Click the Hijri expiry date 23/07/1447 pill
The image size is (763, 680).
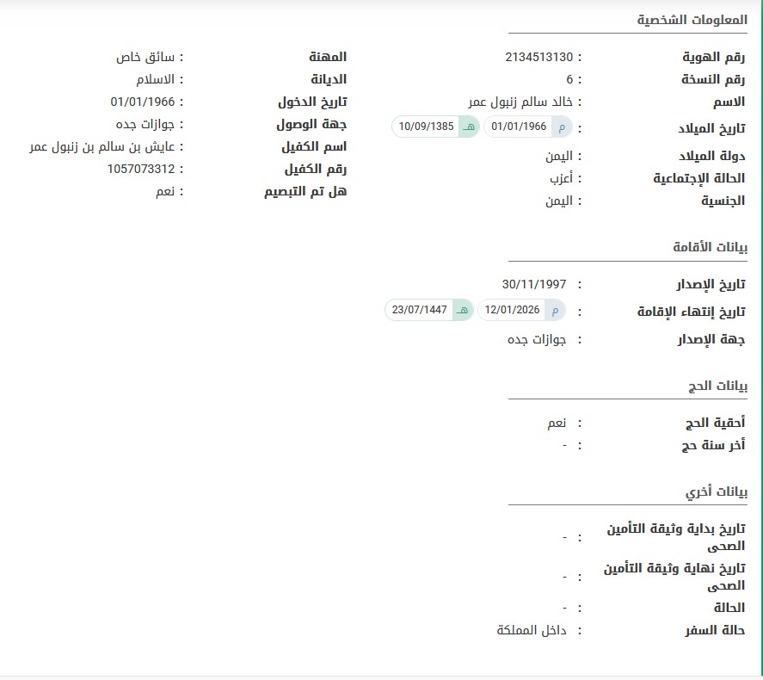(419, 310)
